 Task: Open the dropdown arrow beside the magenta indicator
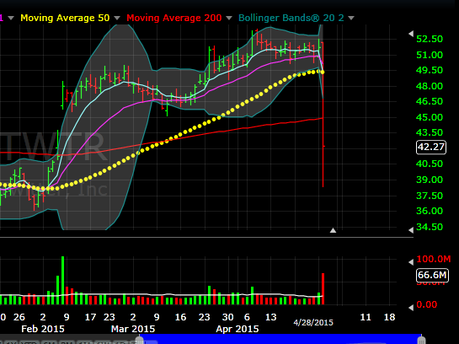pyautogui.click(x=11, y=19)
